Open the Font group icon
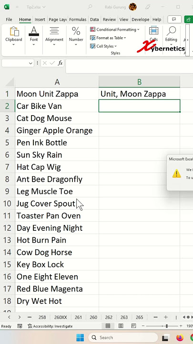The width and height of the screenshot is (193, 344). point(34,32)
